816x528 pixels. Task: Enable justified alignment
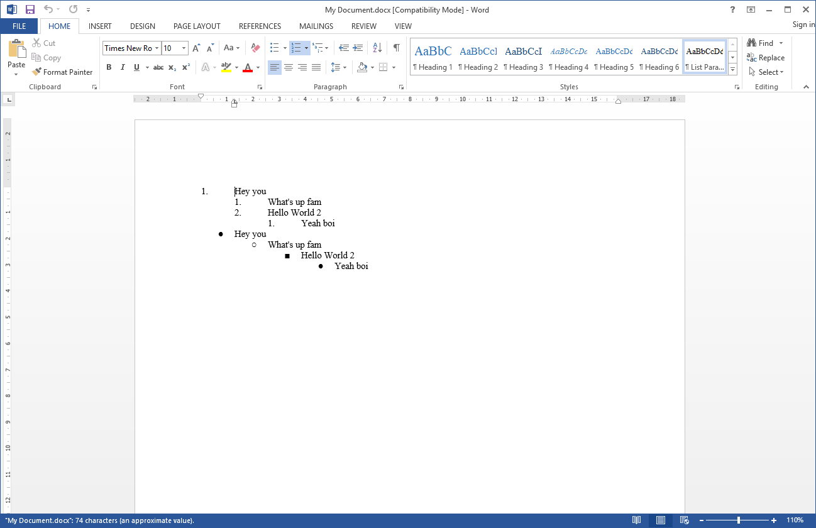(x=316, y=67)
